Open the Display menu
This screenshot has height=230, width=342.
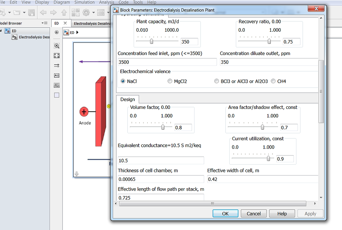(42, 2)
